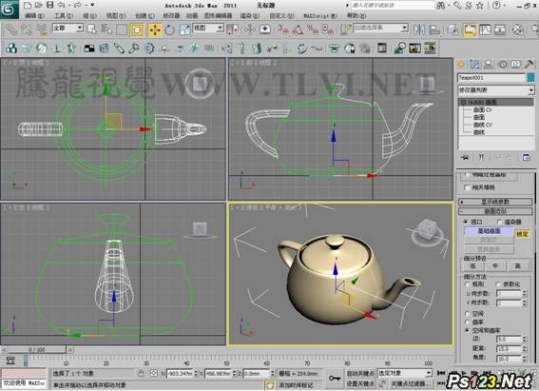Click the time slider showing 0 / 100

[x=37, y=350]
